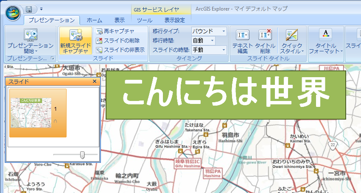Open the ツール tab

point(145,20)
